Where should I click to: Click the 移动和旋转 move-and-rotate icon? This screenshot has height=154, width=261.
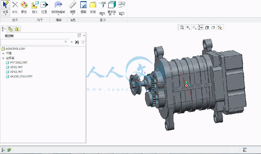(x=58, y=5)
